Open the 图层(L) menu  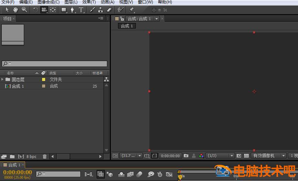pos(71,2)
